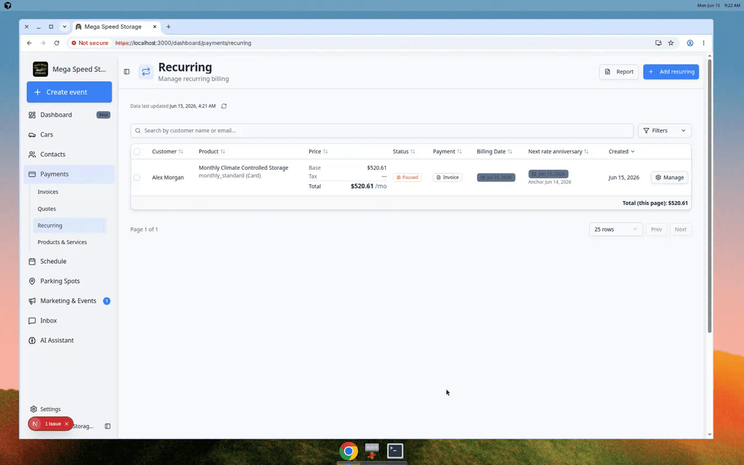This screenshot has height=465, width=744.
Task: Open a new browser tab
Action: pyautogui.click(x=169, y=27)
